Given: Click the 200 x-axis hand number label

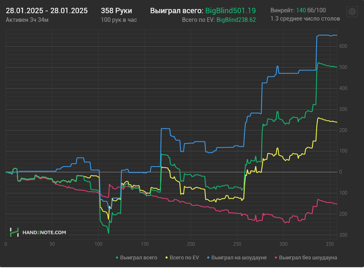Looking at the screenshot, I should tap(191, 244).
